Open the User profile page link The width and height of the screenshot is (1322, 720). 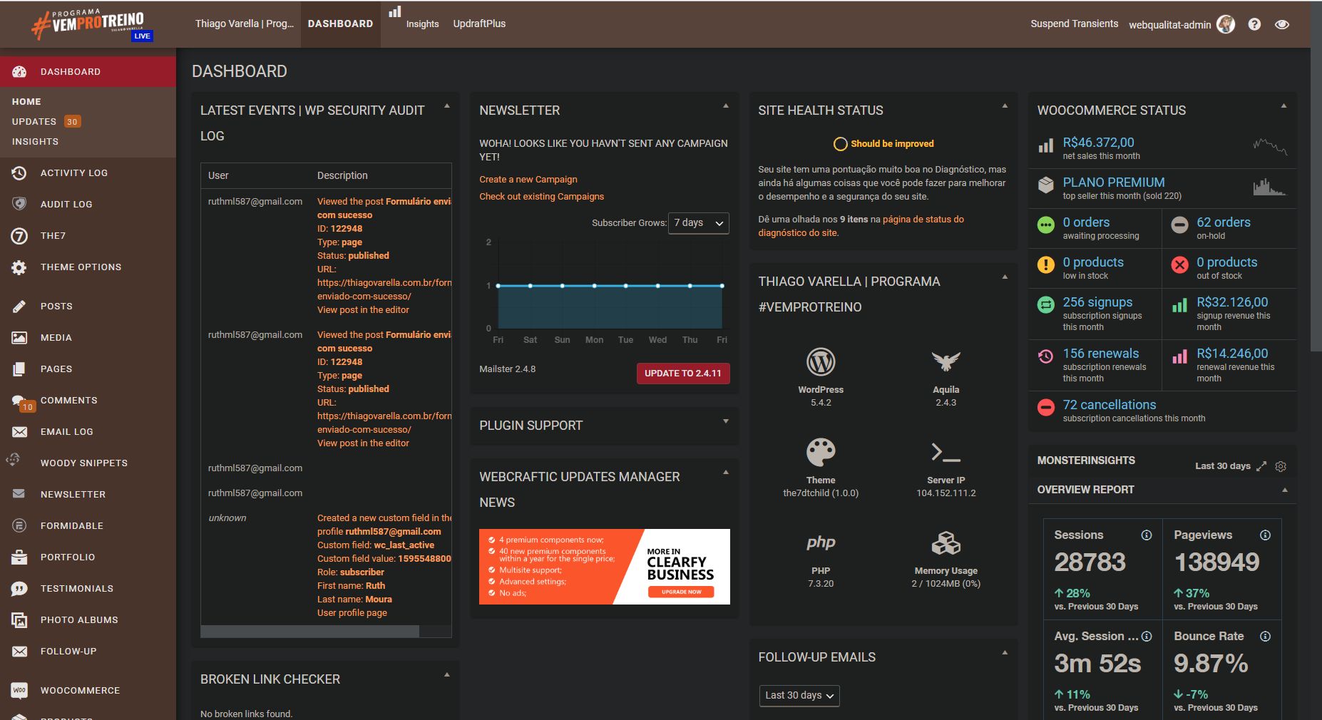(x=352, y=613)
